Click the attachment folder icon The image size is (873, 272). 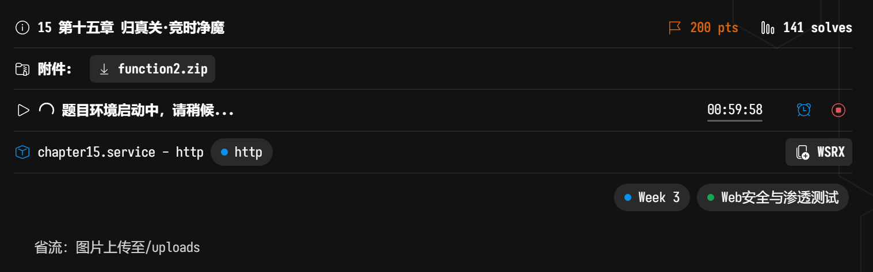[22, 69]
